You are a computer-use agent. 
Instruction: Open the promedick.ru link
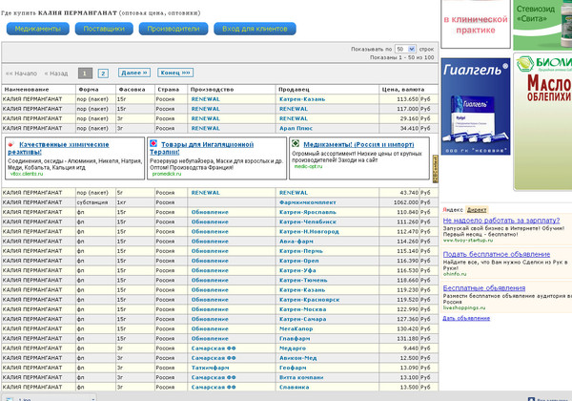[167, 174]
